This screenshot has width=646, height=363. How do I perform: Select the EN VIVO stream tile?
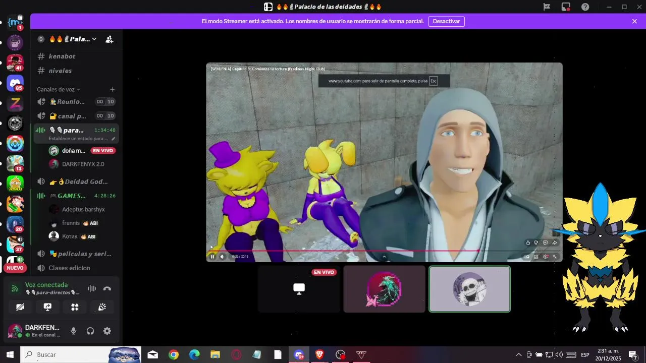click(299, 289)
